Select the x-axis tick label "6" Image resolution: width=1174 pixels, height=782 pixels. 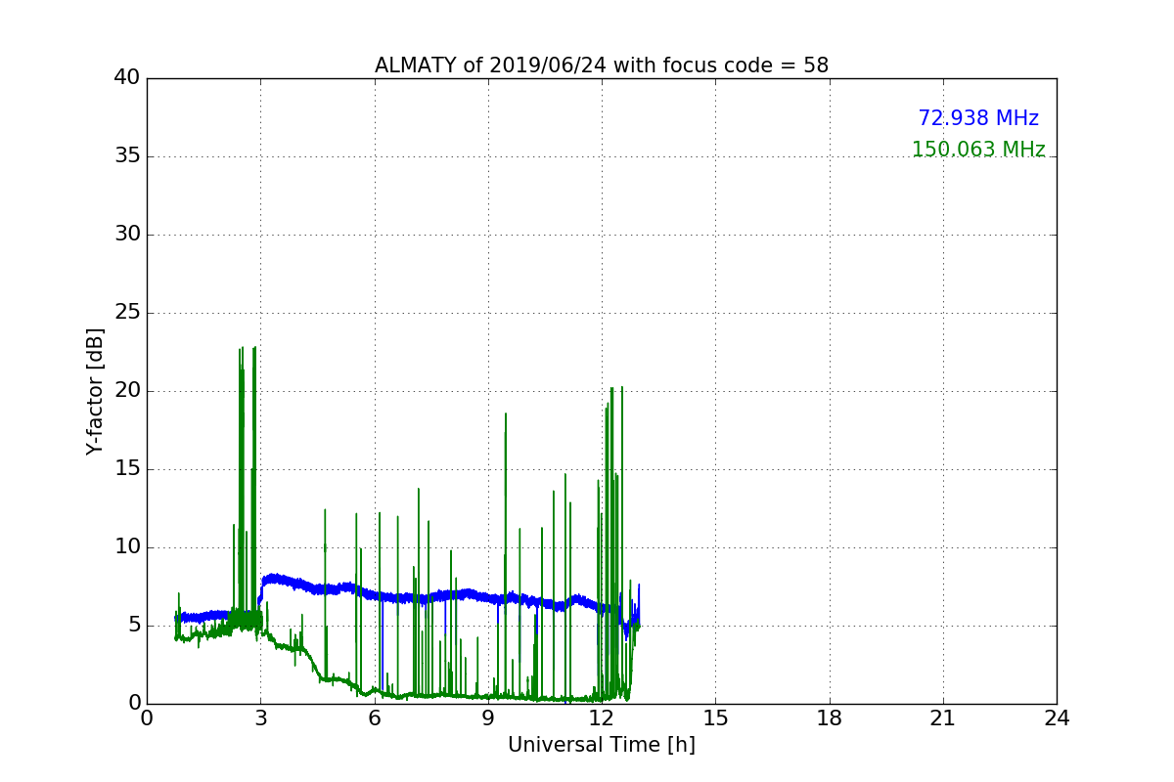coord(375,717)
